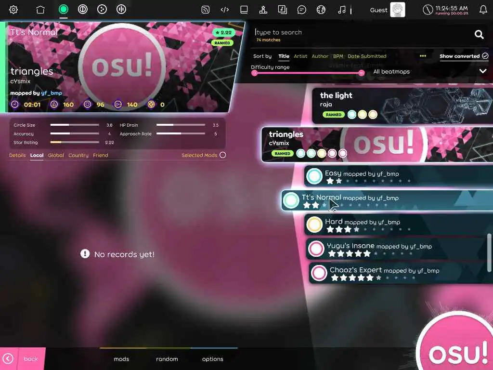
Task: Open the notifications bell
Action: click(x=483, y=10)
